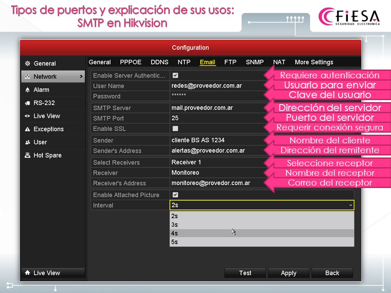Click the Network icon in sidebar

(x=27, y=77)
